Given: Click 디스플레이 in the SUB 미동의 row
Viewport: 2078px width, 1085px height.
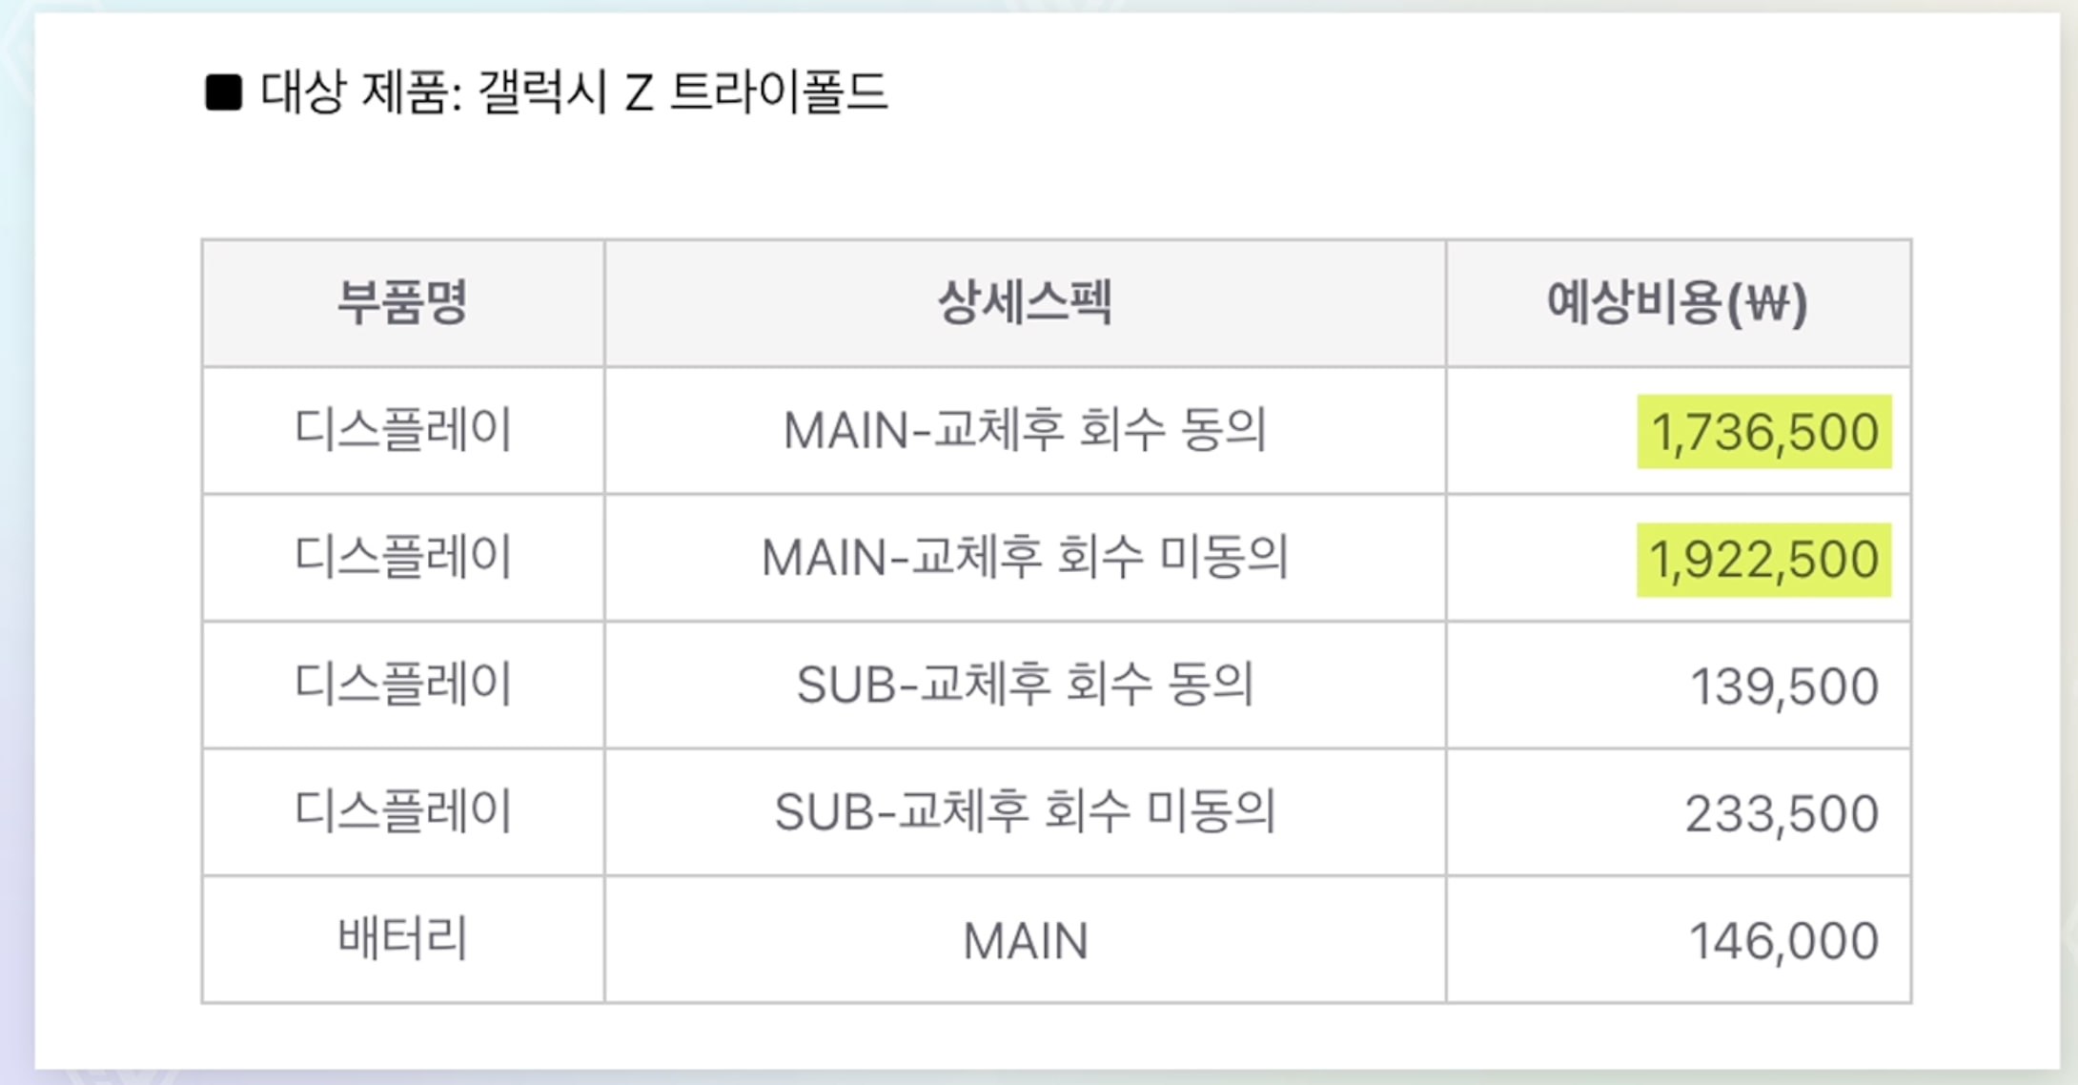Looking at the screenshot, I should pos(403,811).
